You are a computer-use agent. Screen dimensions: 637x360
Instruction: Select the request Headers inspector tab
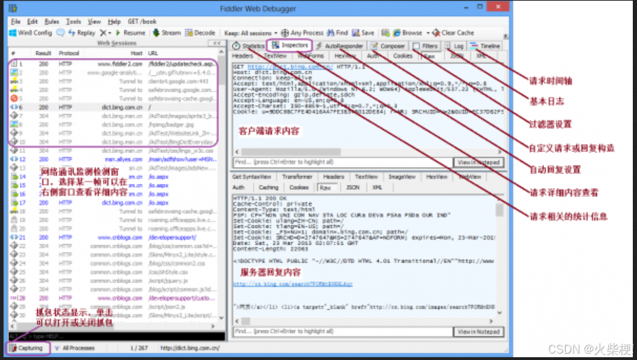tap(243, 56)
